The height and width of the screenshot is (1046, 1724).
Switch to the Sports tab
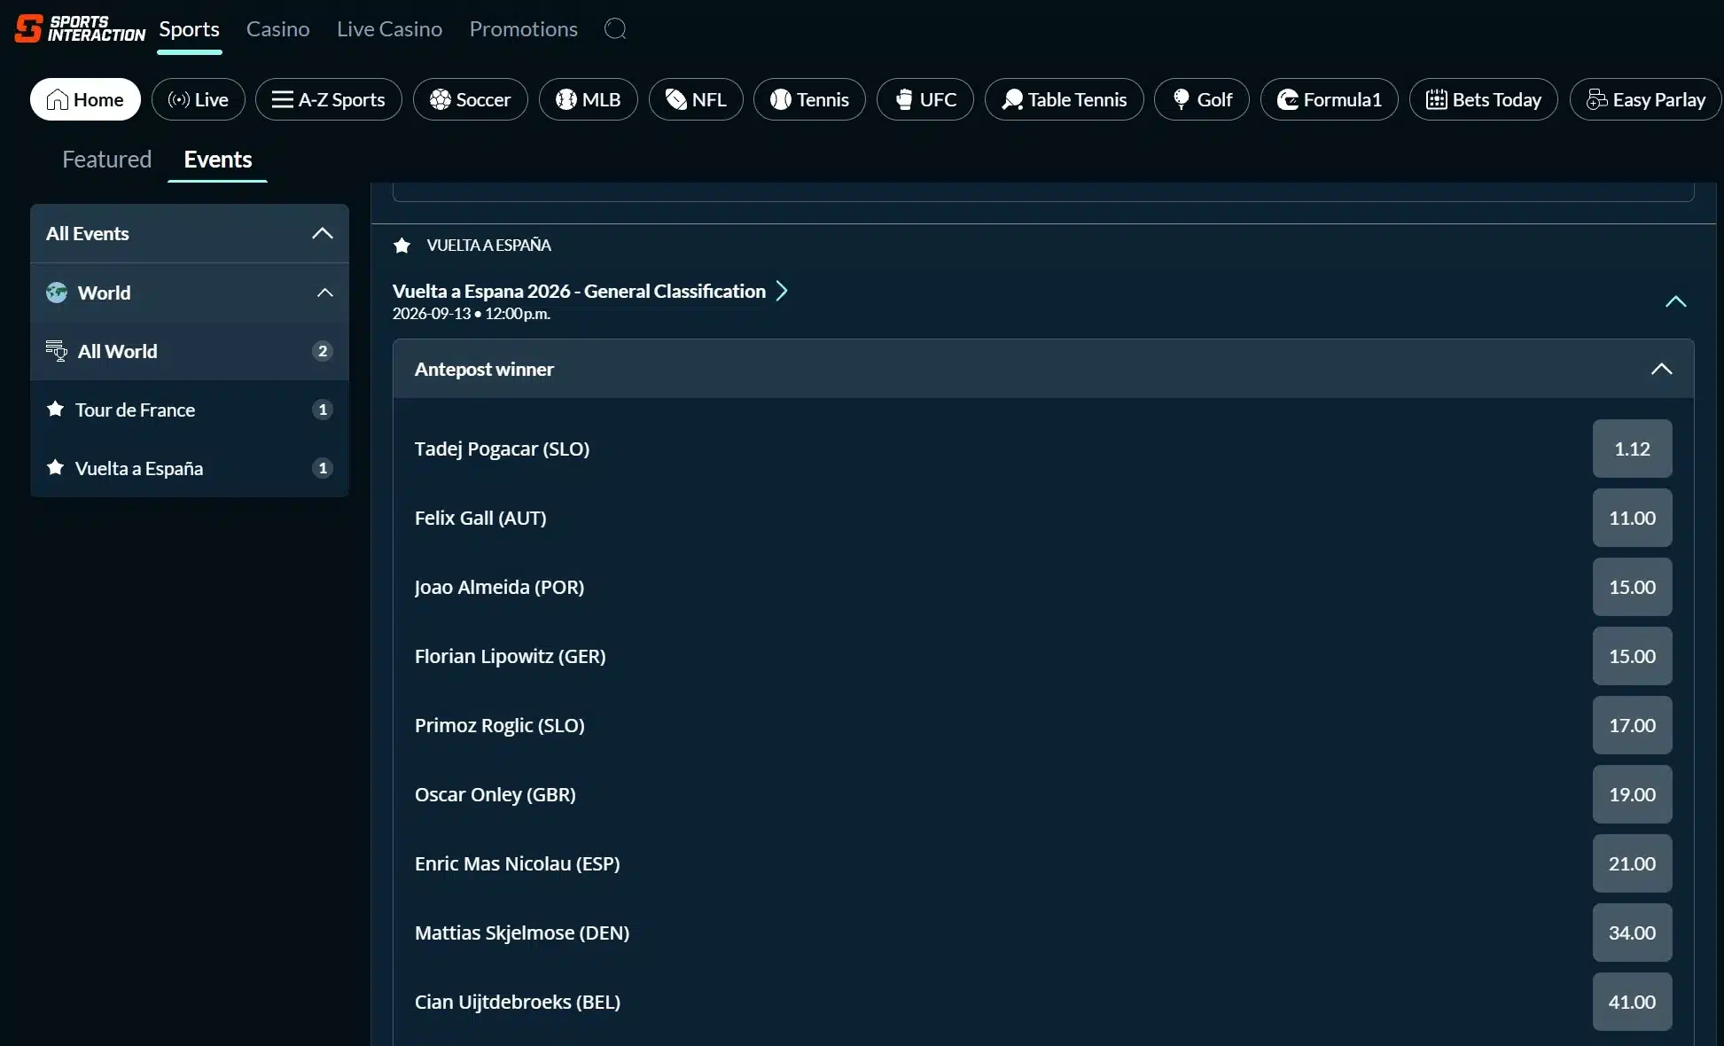(x=189, y=29)
